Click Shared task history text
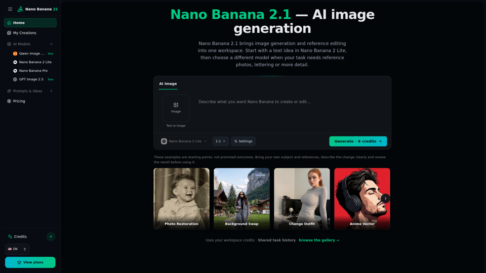Screen dimensions: 486x273 (x=277, y=240)
